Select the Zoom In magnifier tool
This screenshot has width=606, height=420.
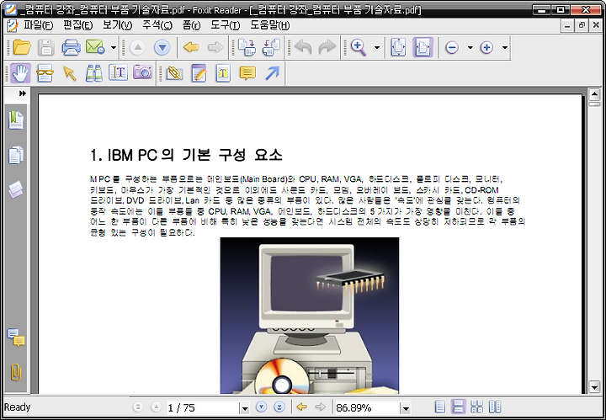coord(359,47)
